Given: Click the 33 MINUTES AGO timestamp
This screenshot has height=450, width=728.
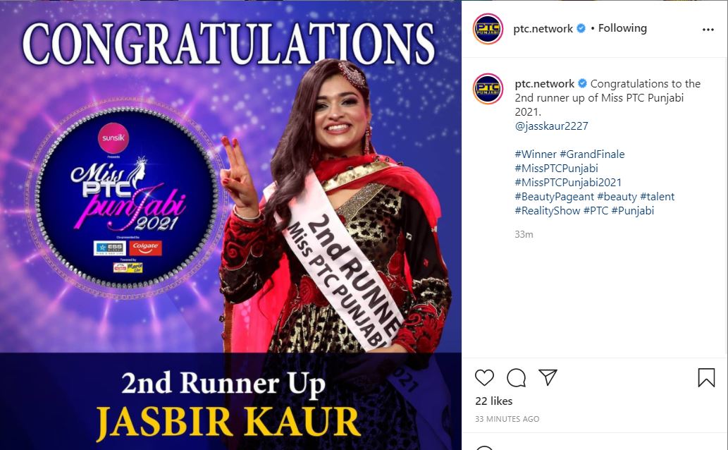Looking at the screenshot, I should pyautogui.click(x=507, y=419).
